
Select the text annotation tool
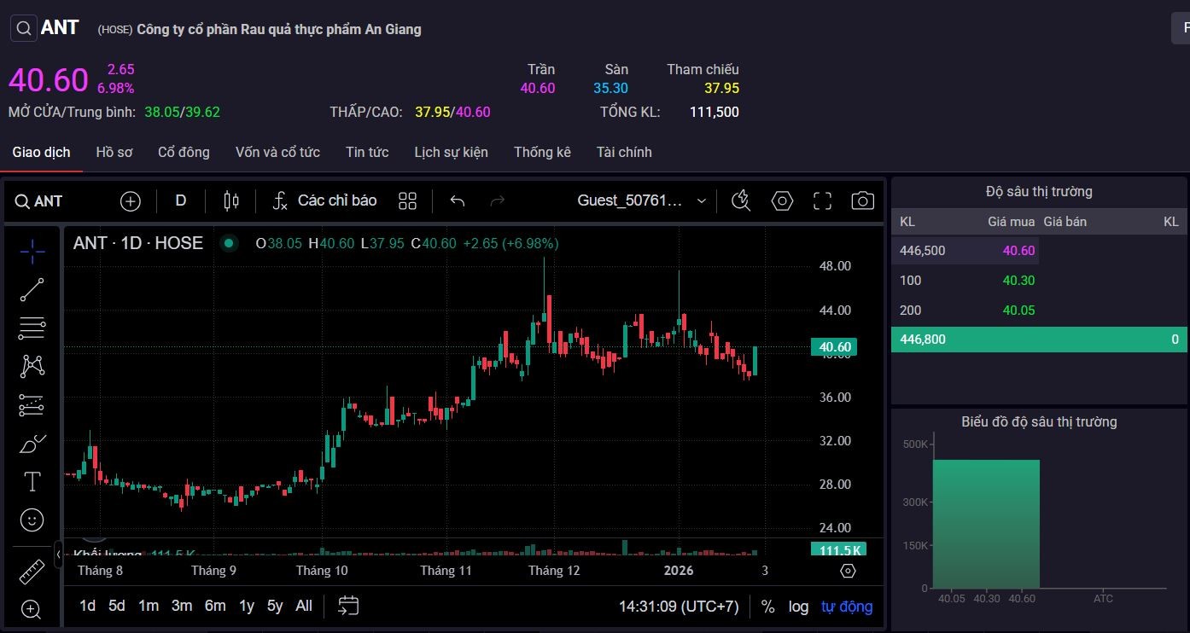[x=32, y=482]
